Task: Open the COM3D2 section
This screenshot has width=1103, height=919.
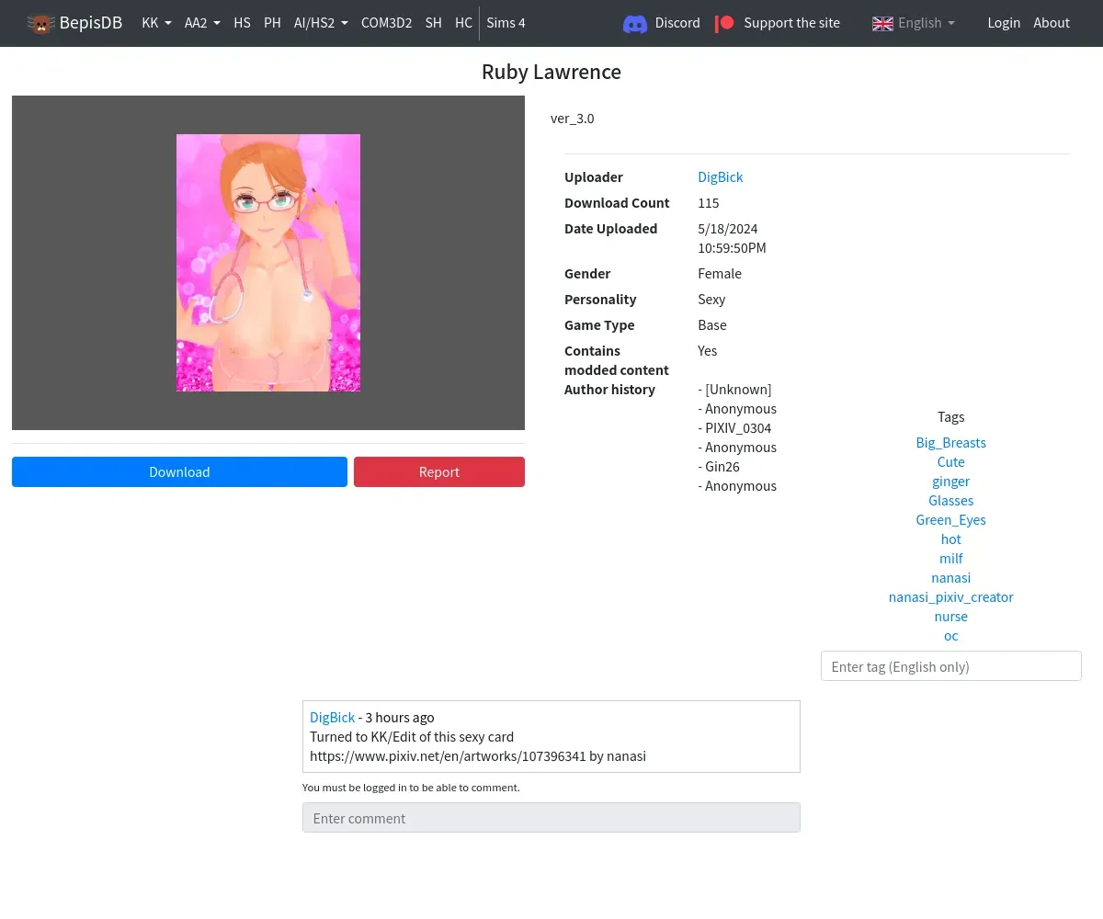Action: 386,23
